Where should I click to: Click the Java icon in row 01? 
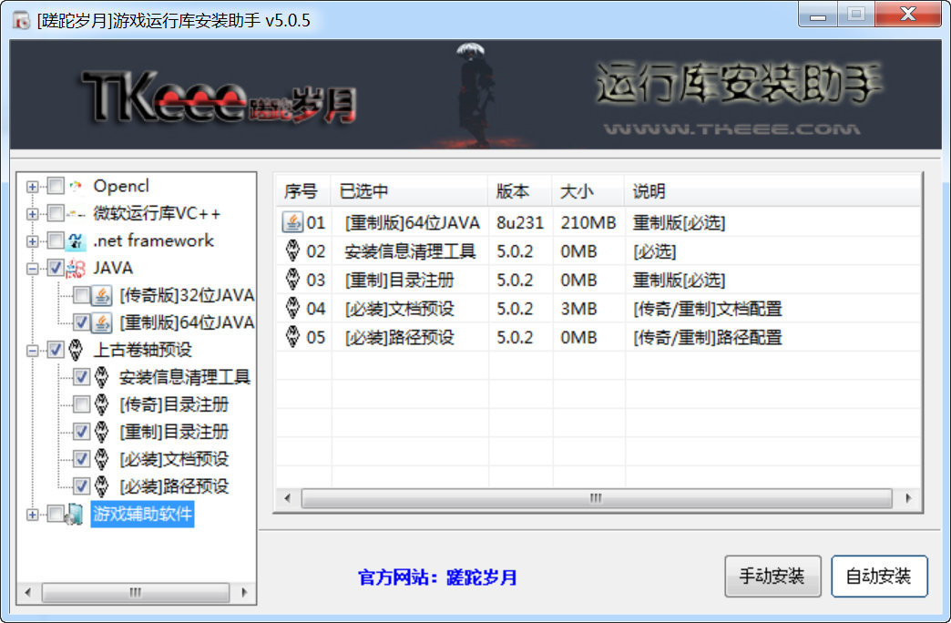[x=292, y=221]
